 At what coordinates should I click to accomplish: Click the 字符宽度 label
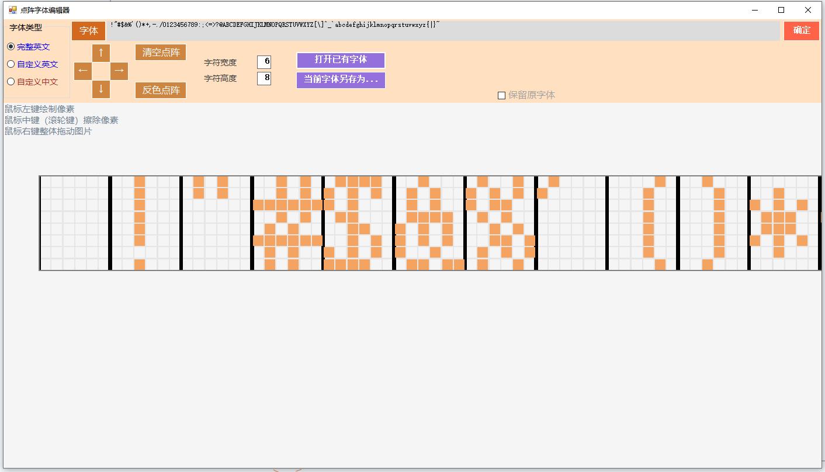pos(220,63)
